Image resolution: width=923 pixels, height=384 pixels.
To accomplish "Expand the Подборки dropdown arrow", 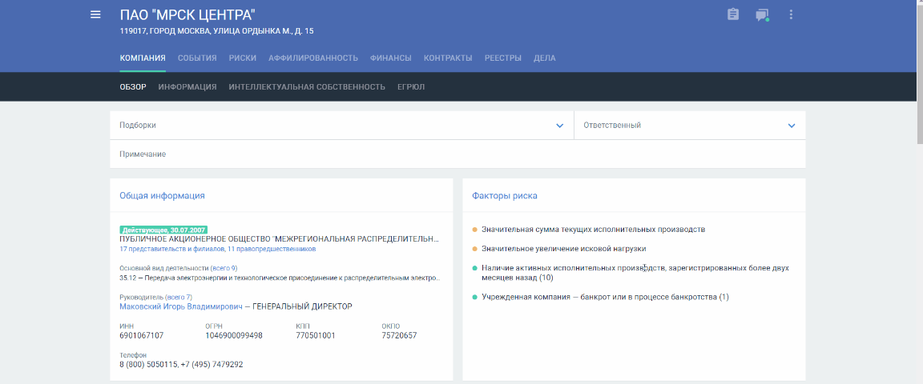I will pyautogui.click(x=560, y=126).
